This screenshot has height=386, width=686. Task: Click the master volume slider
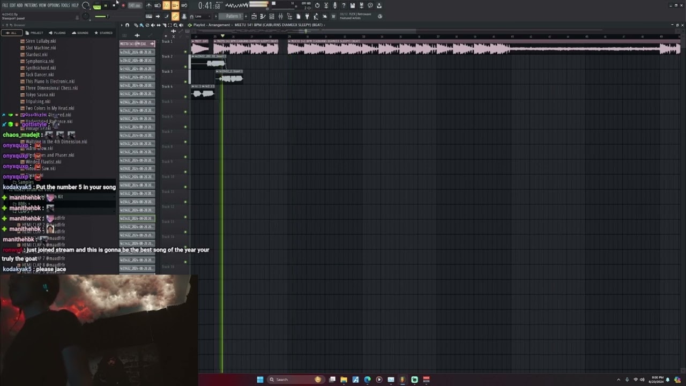102,16
